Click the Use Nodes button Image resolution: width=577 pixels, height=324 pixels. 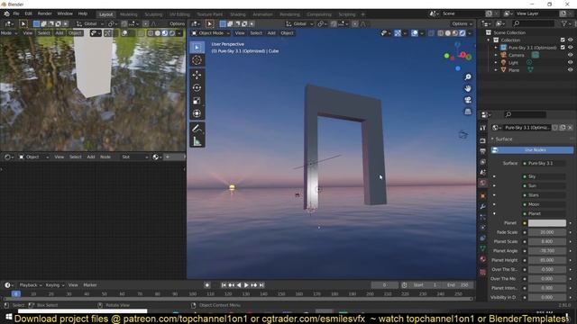[532, 150]
